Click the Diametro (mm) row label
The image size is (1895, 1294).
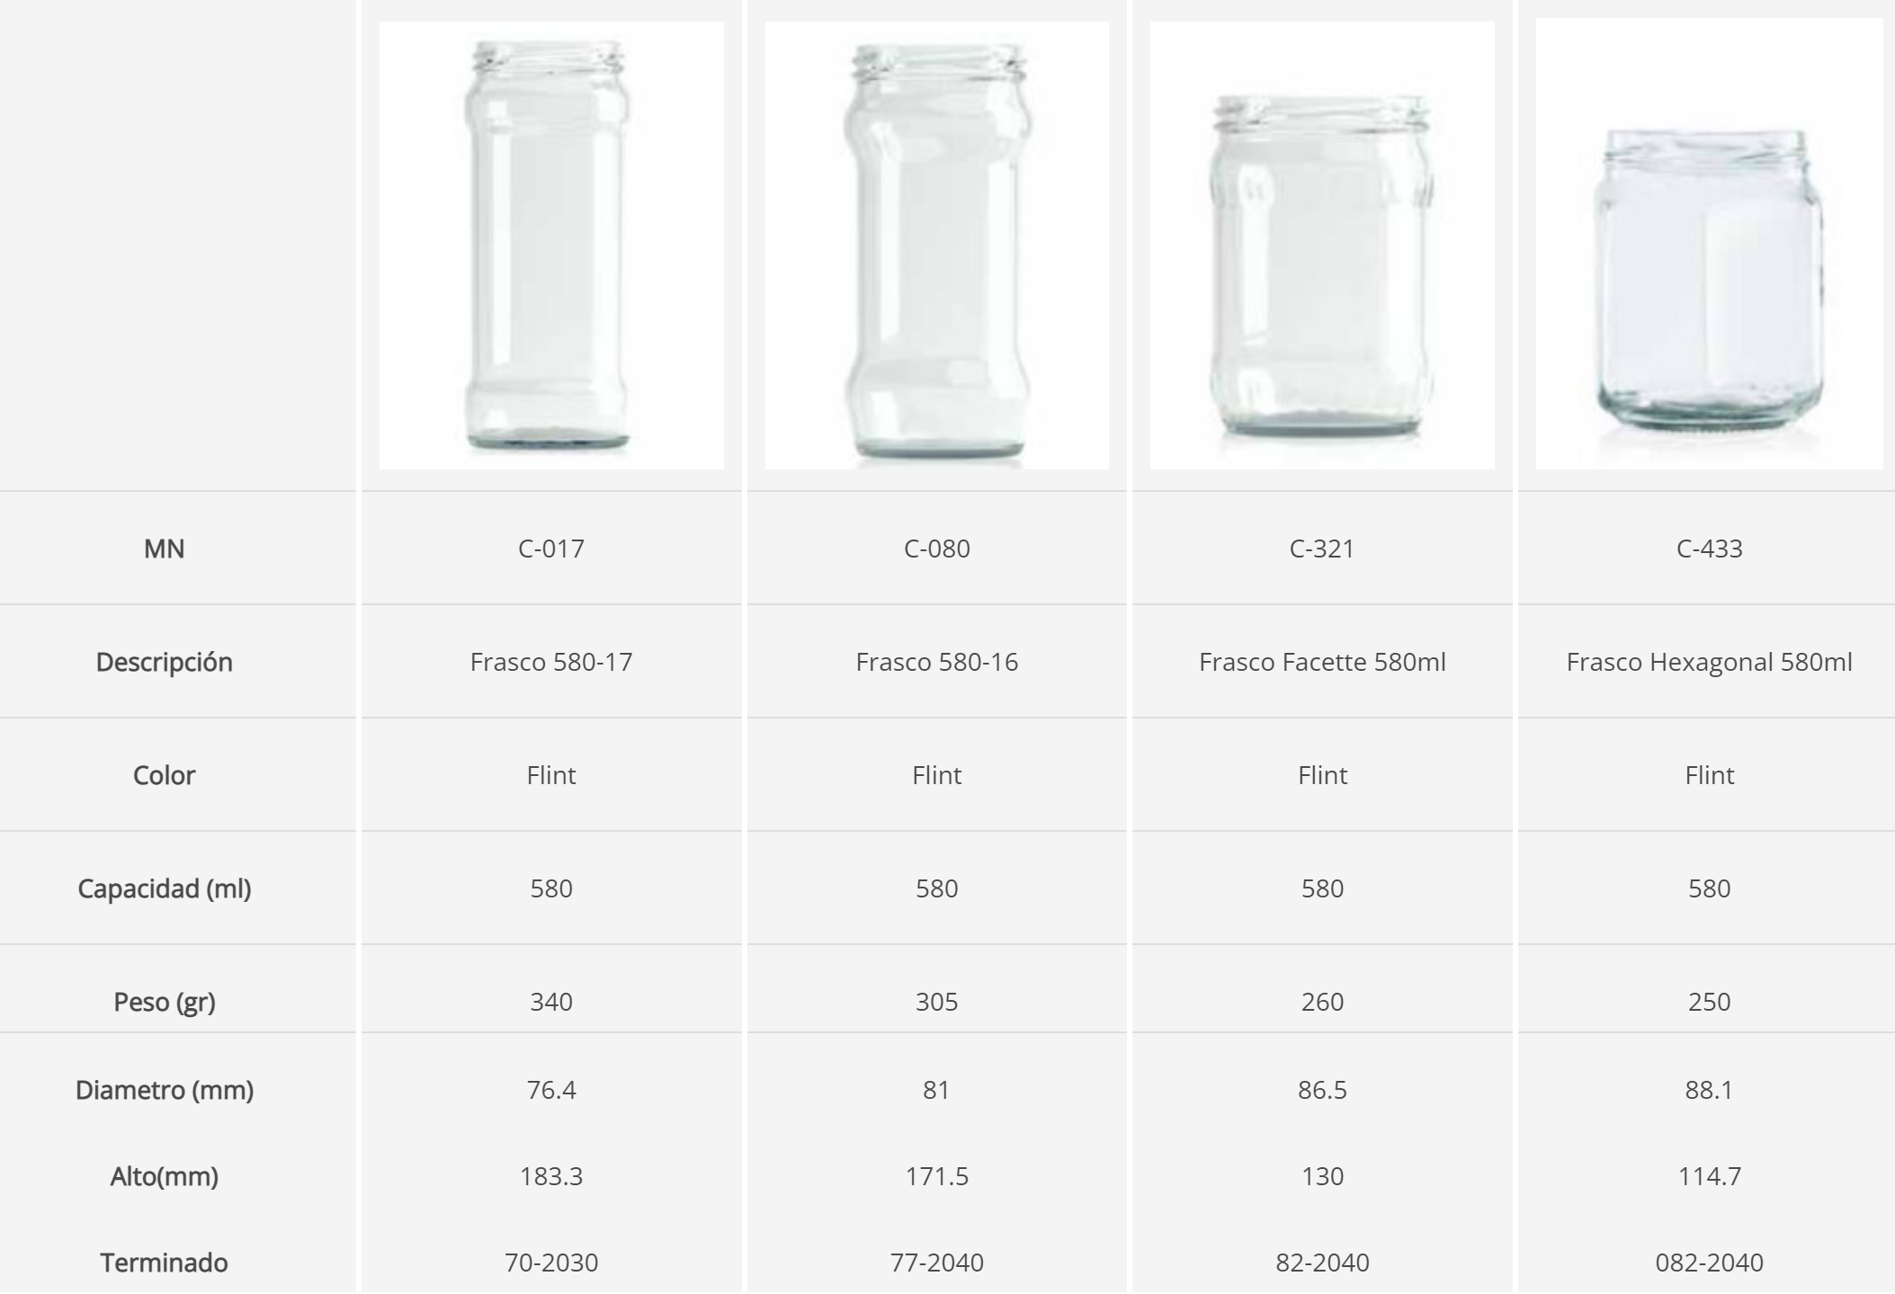tap(164, 1090)
